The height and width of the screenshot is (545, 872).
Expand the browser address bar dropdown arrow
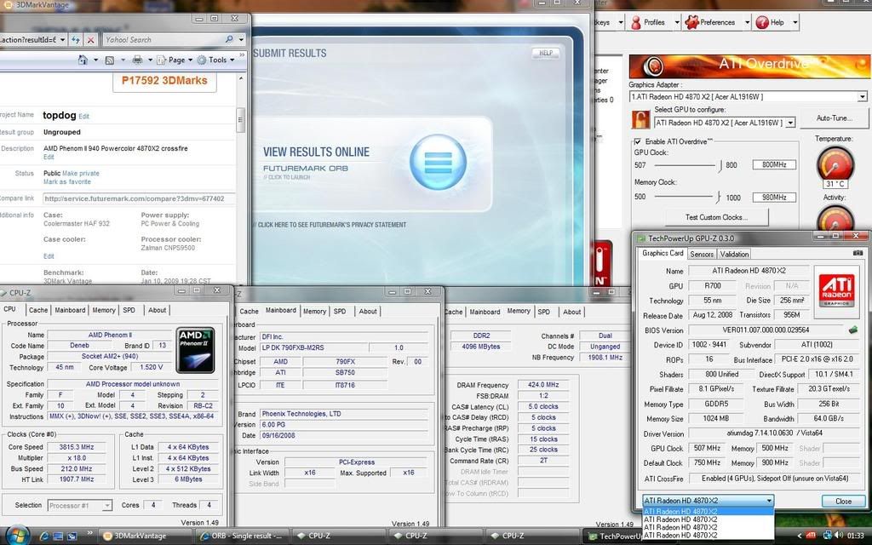(62, 40)
